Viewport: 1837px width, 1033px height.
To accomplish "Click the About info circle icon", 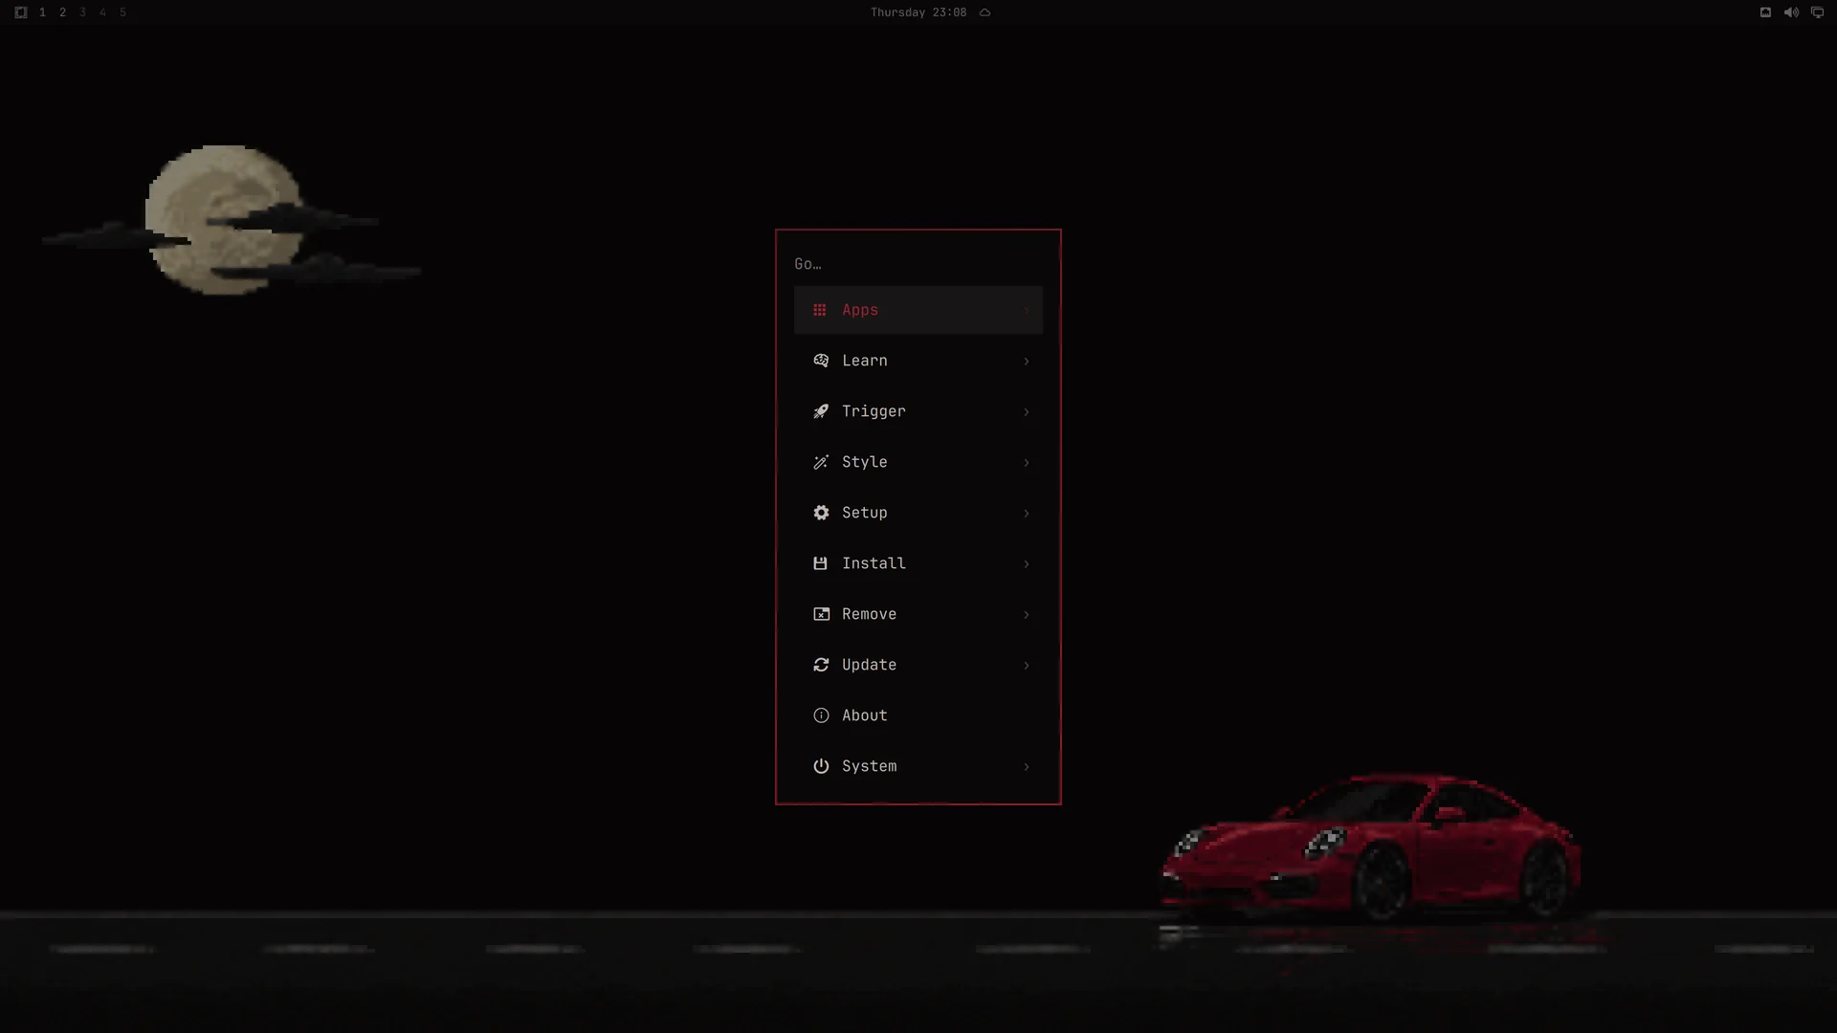I will (821, 715).
